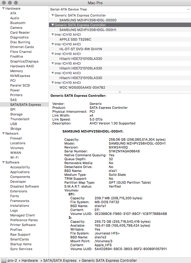Collapse the Network section triangle

tap(3, 133)
